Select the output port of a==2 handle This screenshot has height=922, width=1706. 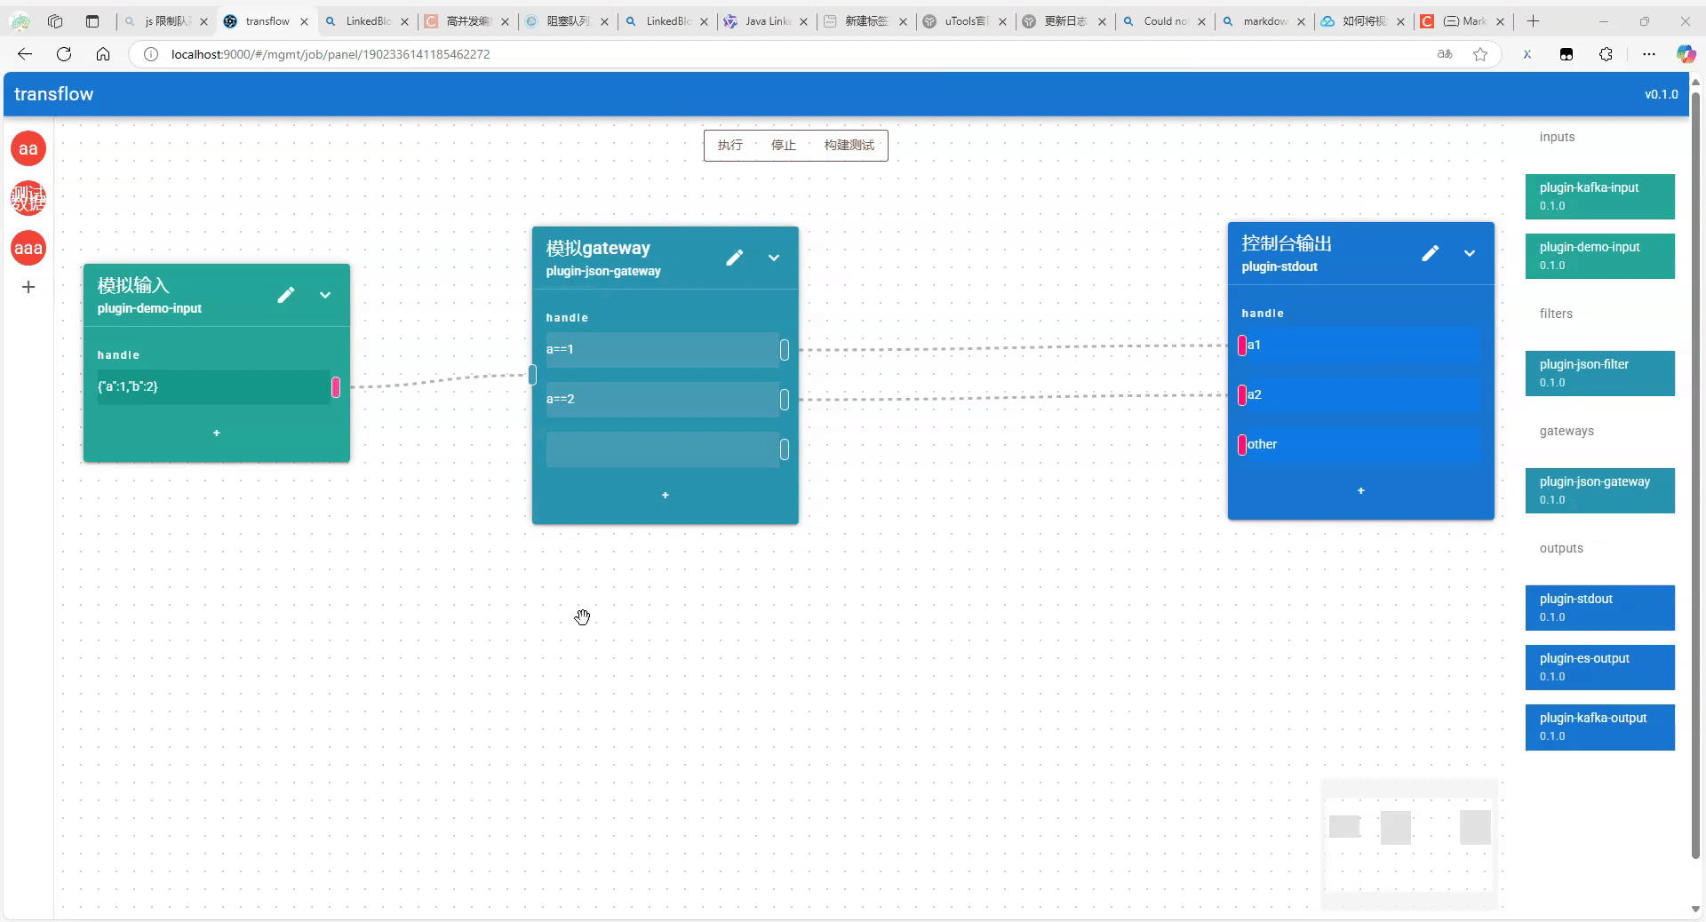click(785, 400)
